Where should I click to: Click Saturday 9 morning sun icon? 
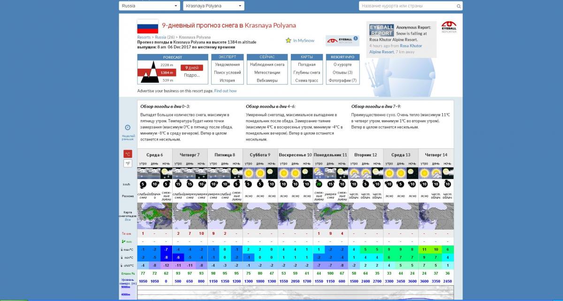(x=249, y=173)
